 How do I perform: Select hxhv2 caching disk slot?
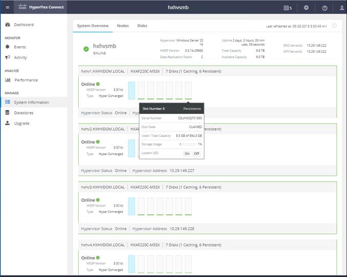click(132, 148)
